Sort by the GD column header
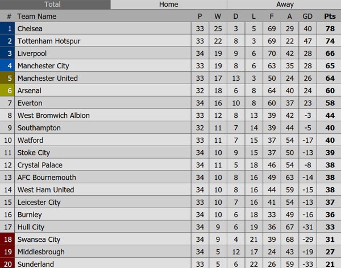The height and width of the screenshot is (268, 341). click(307, 17)
